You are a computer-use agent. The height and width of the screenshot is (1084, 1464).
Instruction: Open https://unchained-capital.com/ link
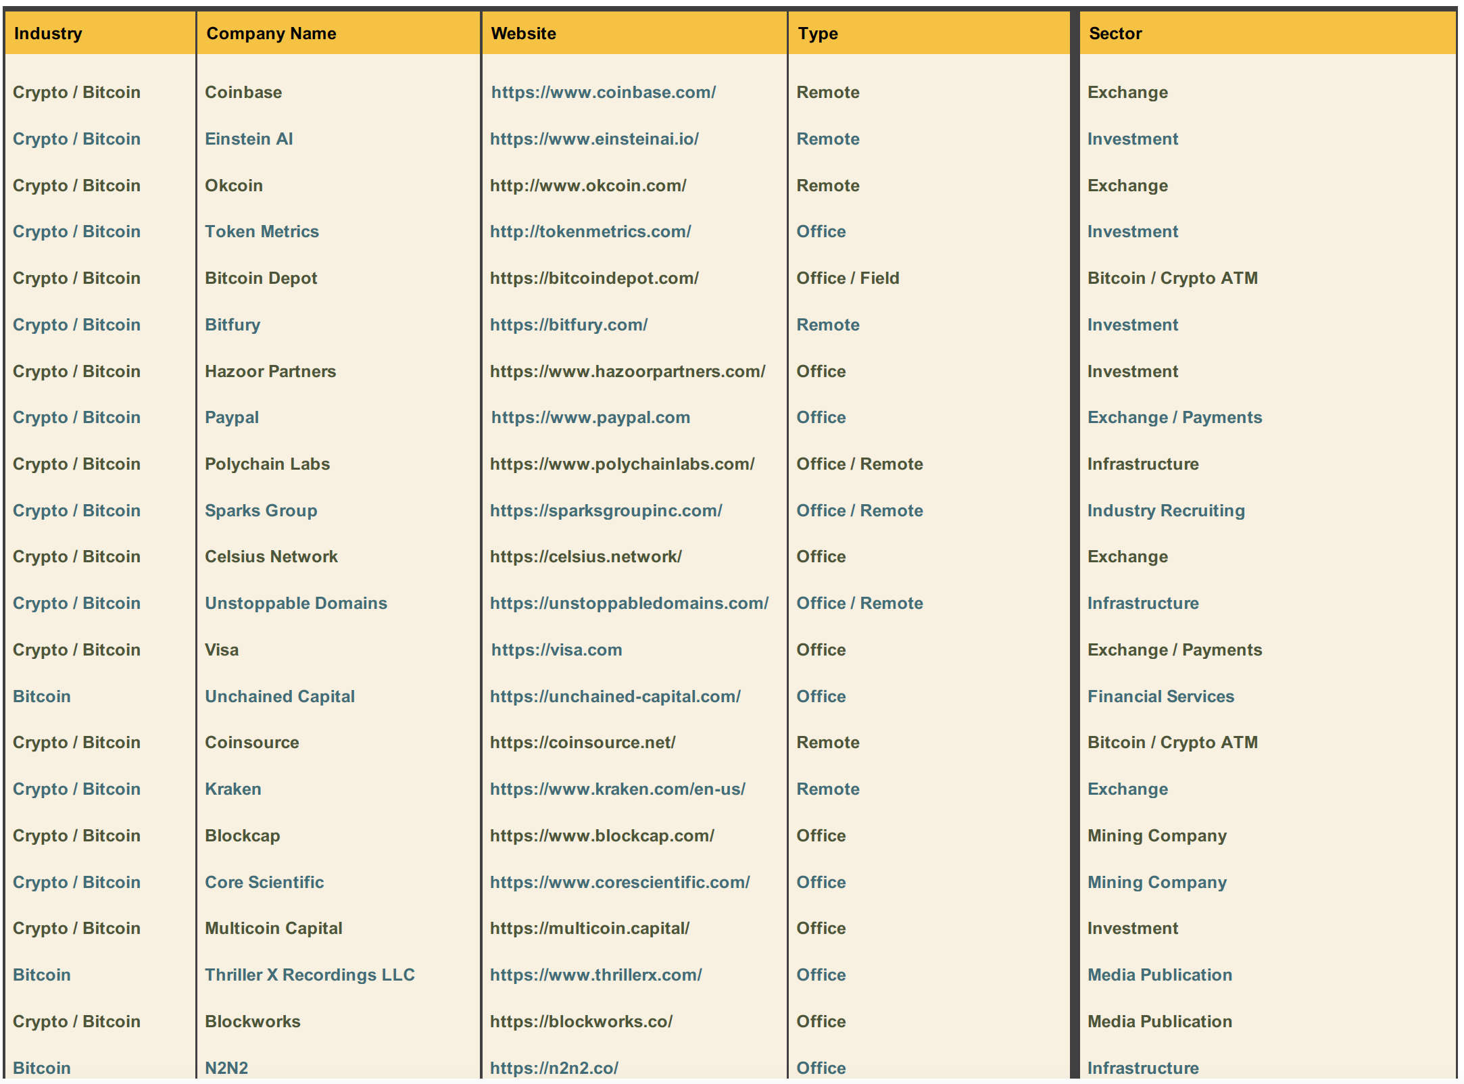pyautogui.click(x=615, y=696)
